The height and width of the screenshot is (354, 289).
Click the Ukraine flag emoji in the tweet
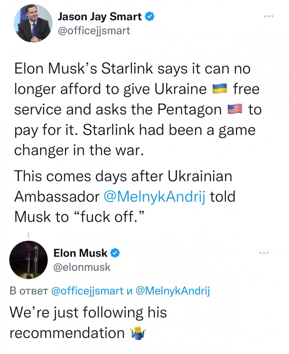pos(220,89)
